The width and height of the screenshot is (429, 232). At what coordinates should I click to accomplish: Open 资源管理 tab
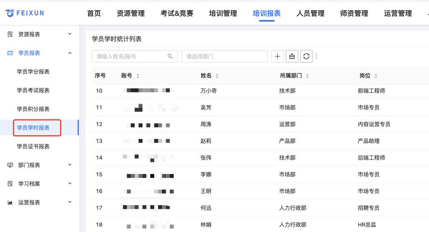pyautogui.click(x=130, y=13)
